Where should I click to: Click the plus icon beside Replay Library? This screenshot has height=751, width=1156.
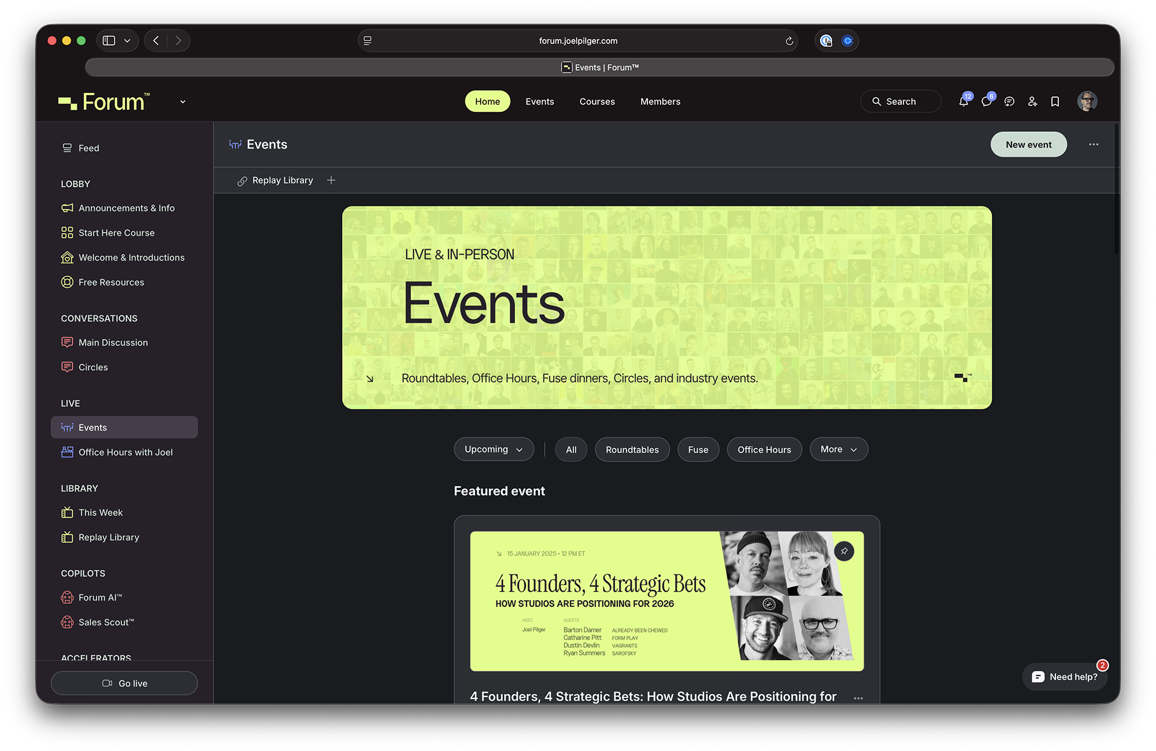[331, 180]
